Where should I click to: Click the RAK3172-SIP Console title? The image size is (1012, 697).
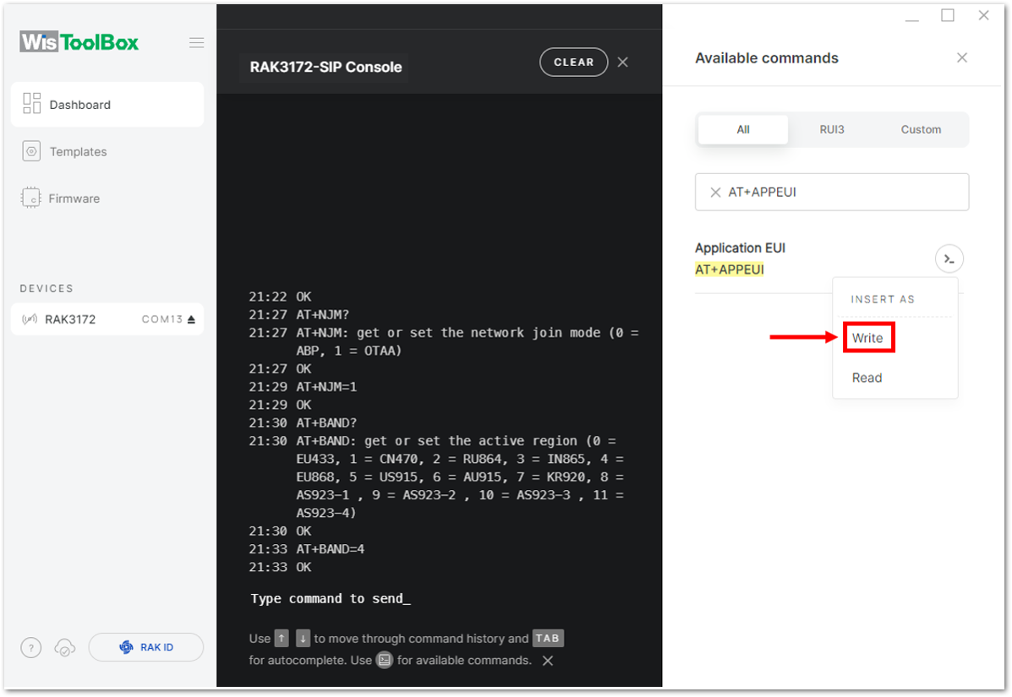coord(326,67)
